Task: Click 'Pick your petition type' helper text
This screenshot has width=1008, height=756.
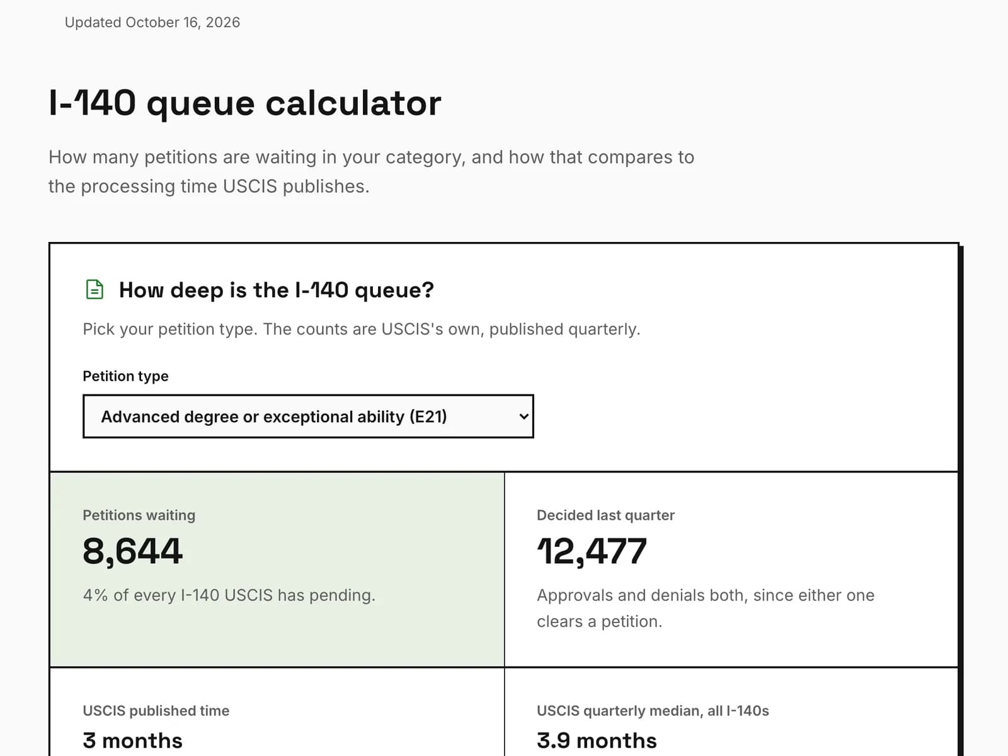Action: tap(362, 329)
